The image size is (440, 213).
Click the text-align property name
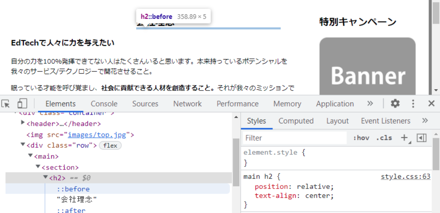(275, 196)
